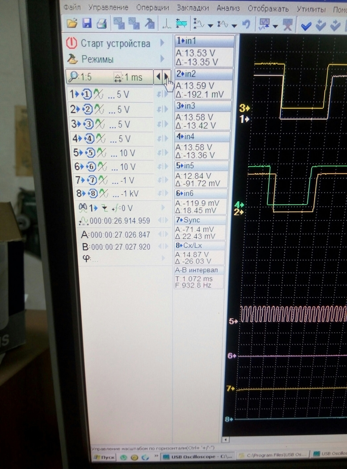Click channel 1 range value 5 V
This screenshot has height=469, width=347.
pos(123,95)
